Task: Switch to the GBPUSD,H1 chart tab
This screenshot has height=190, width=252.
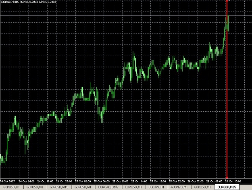Action: click(11, 187)
